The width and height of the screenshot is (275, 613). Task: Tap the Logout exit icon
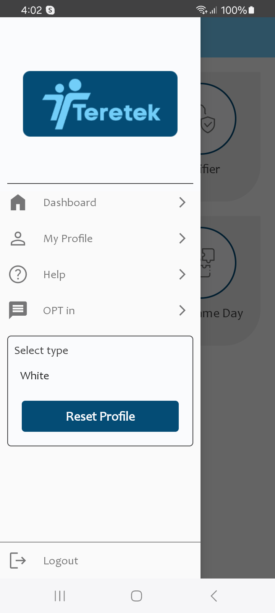pyautogui.click(x=18, y=561)
